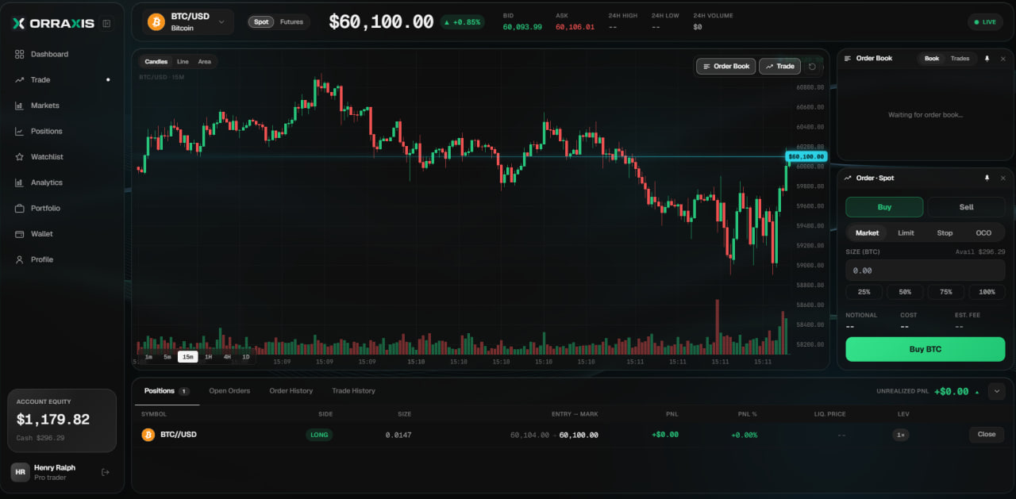Switch to Futures mode

coord(291,22)
